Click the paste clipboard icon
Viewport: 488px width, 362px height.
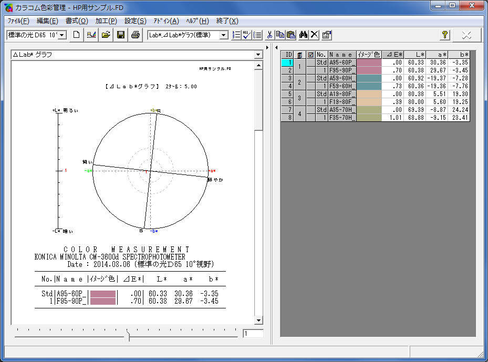pyautogui.click(x=291, y=35)
